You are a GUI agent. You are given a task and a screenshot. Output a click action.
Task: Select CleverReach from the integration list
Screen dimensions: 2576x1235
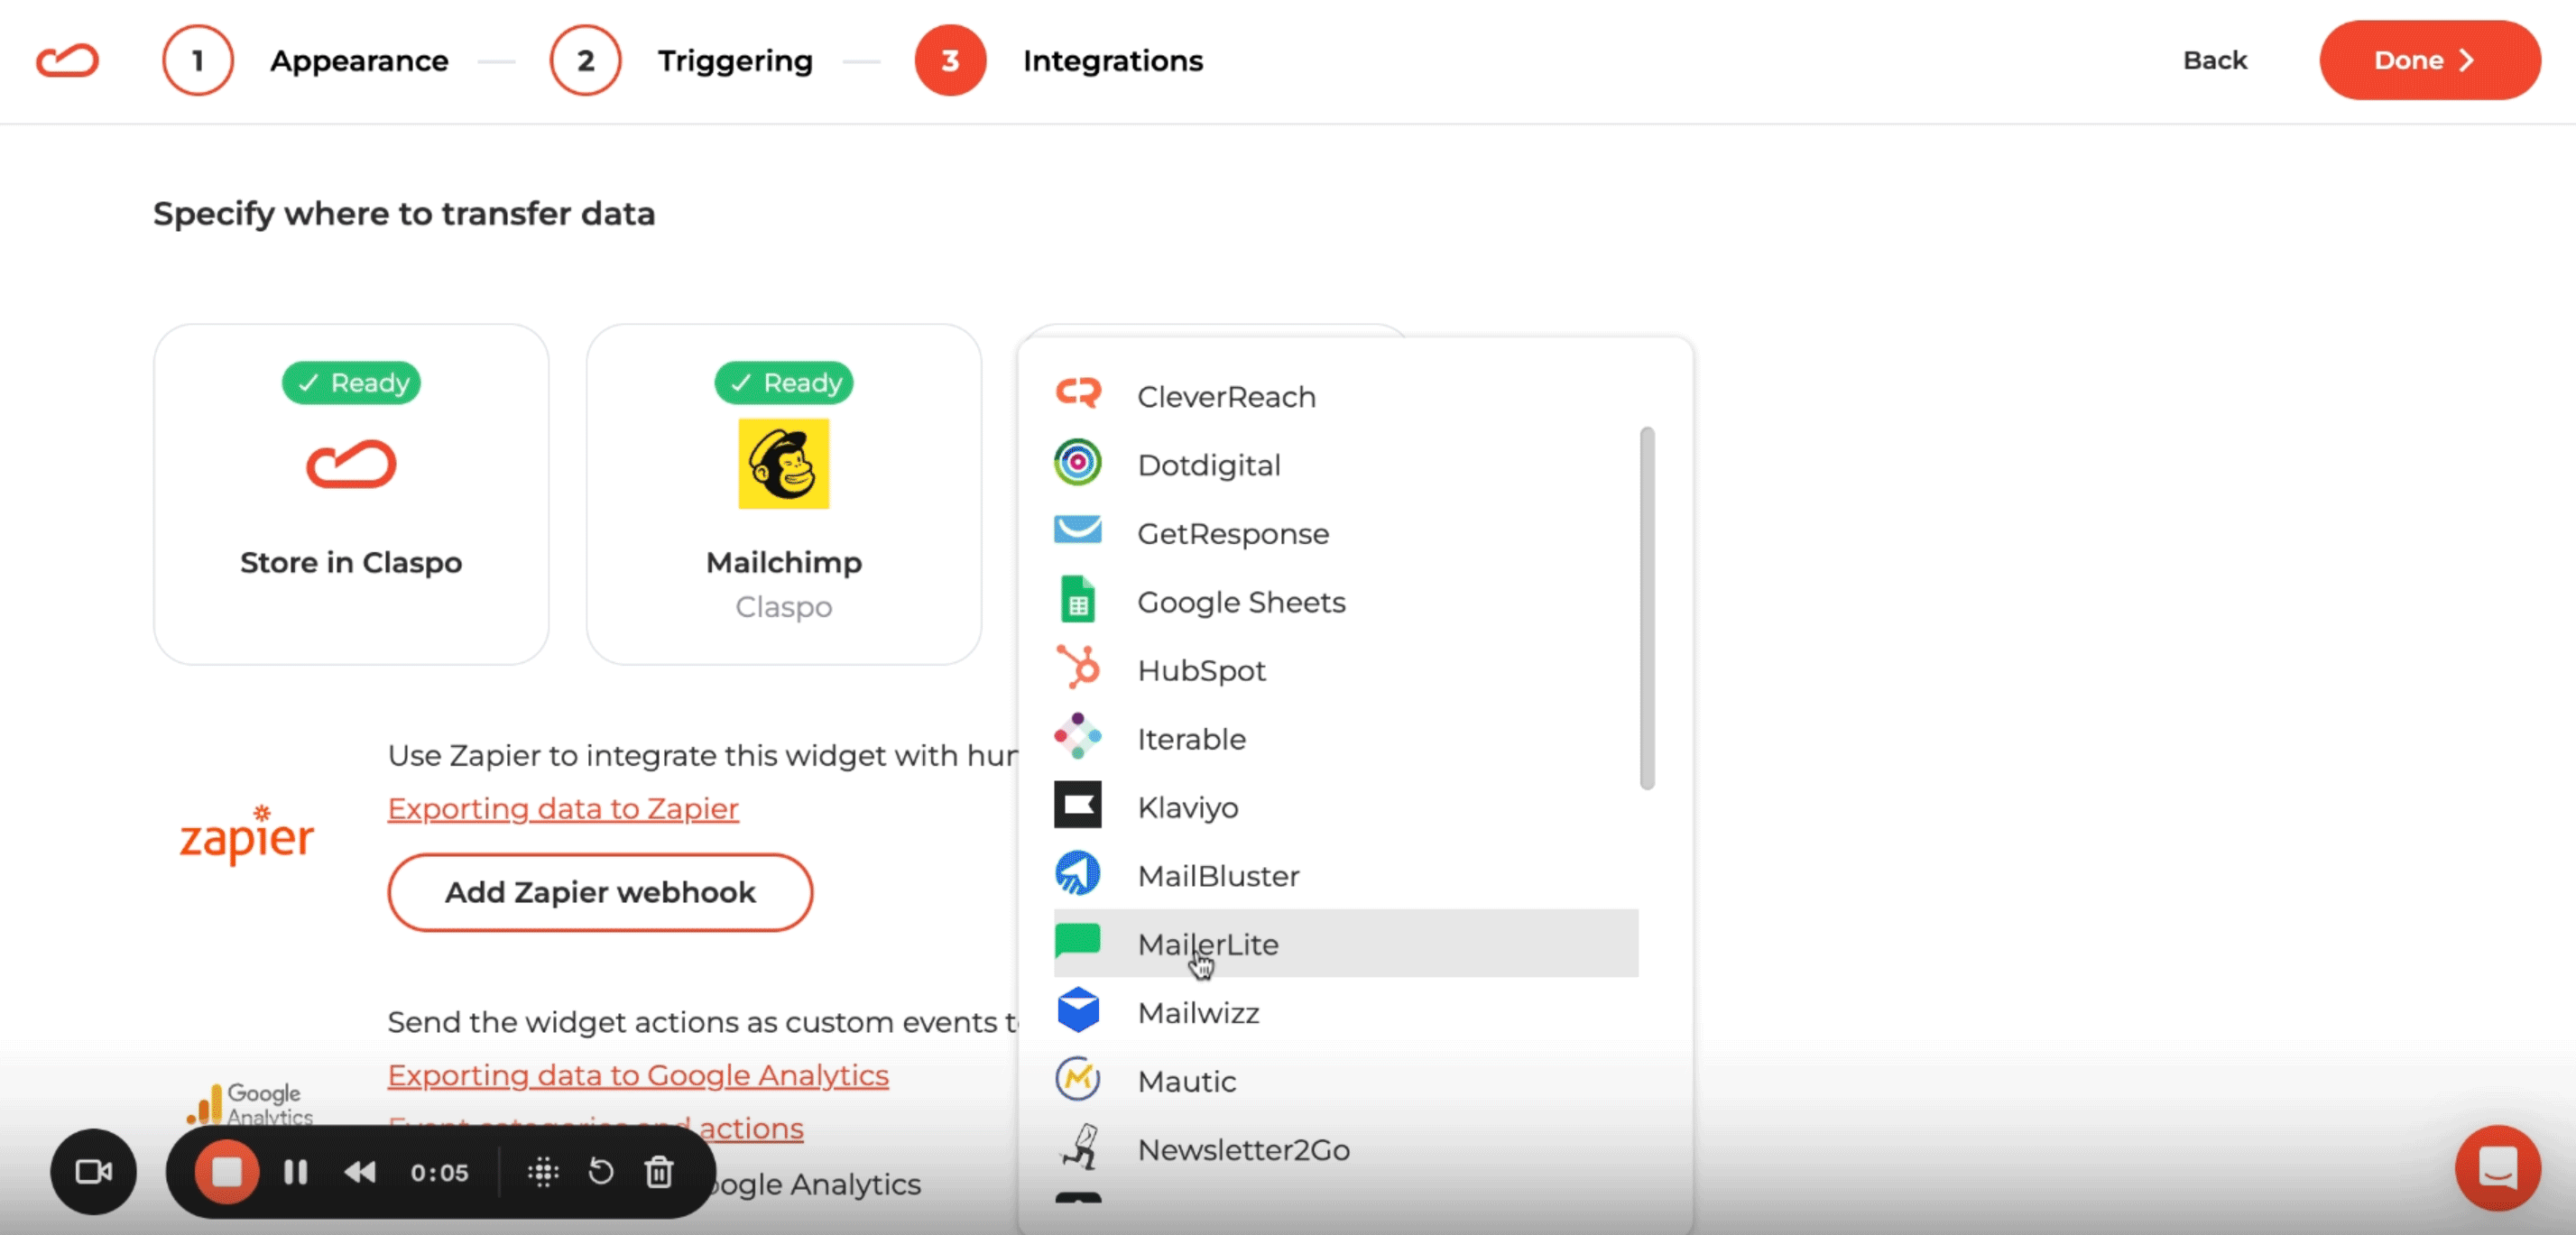click(1345, 397)
